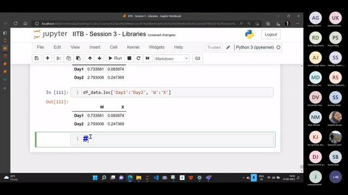Open Visual Studio Code from taskbar
Screen dimensions: 348x195
(x=156, y=178)
